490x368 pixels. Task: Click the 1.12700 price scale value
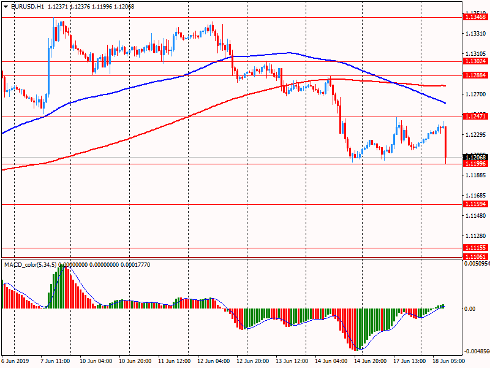point(476,94)
